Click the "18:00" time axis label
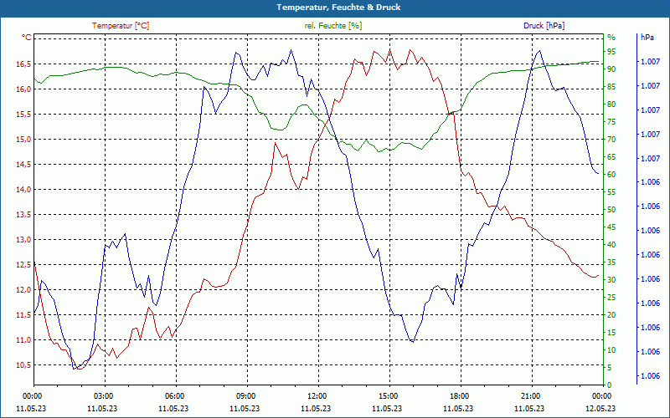 [458, 395]
